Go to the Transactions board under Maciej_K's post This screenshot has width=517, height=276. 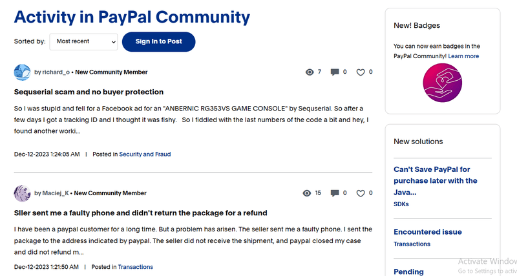pos(136,266)
